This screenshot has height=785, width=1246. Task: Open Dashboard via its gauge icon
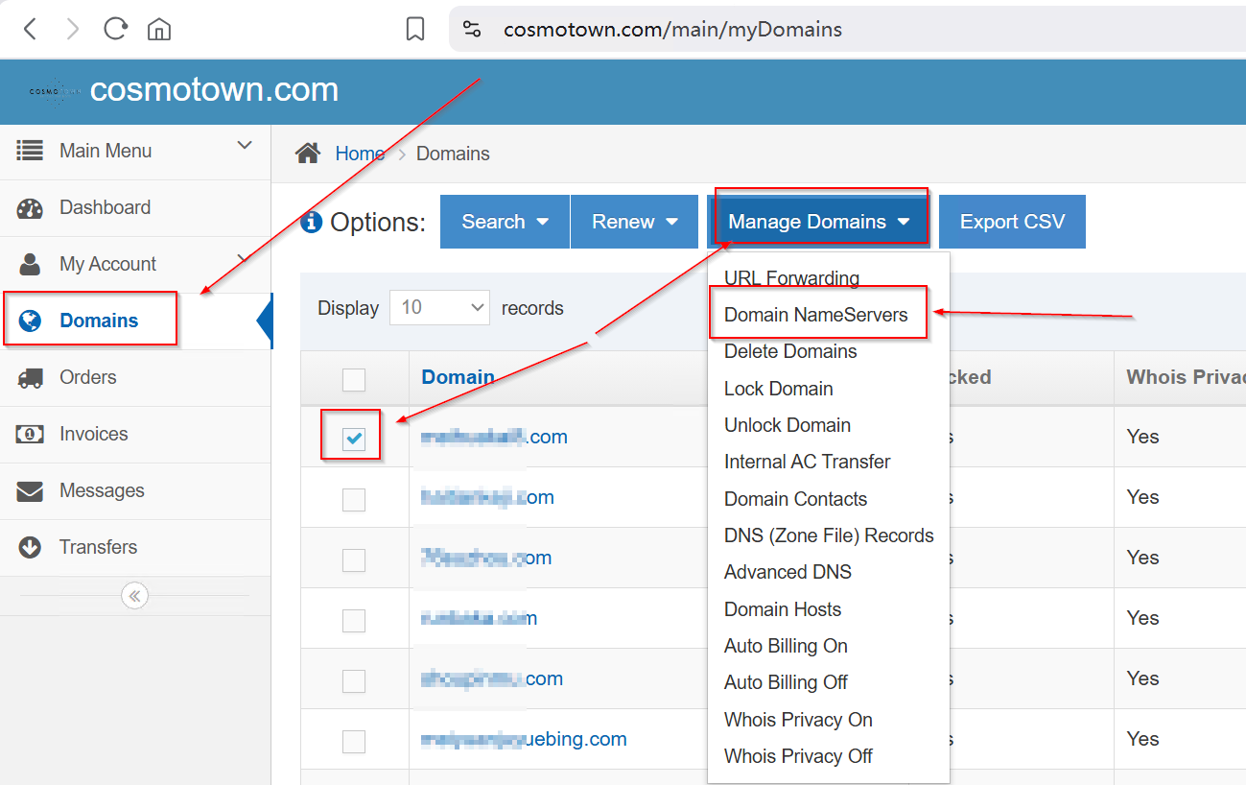tap(30, 208)
